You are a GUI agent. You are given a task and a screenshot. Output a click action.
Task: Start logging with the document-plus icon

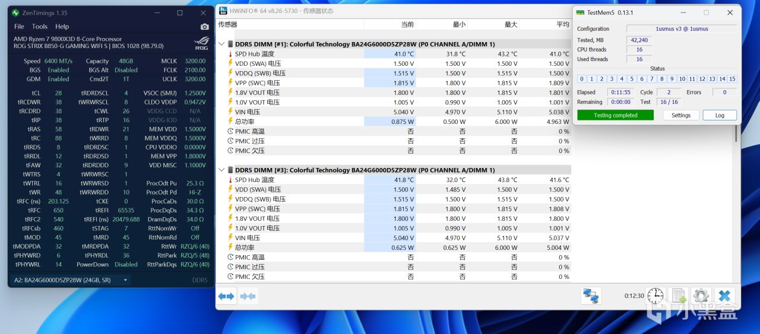[x=678, y=295]
